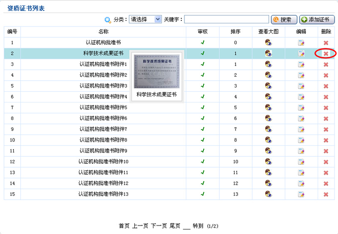View large image of 认证机构批准书附件1
The width and height of the screenshot is (338, 234).
tap(269, 64)
